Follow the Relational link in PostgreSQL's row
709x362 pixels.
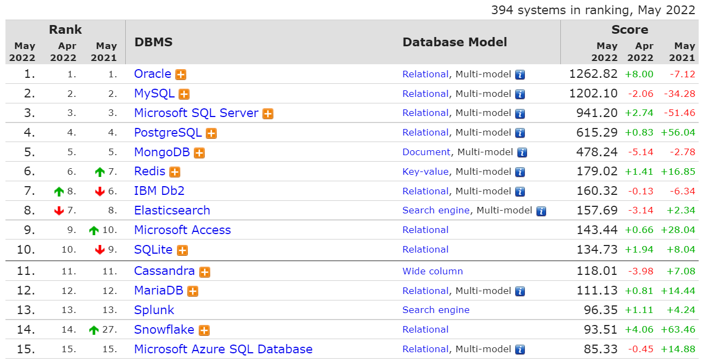coord(426,133)
